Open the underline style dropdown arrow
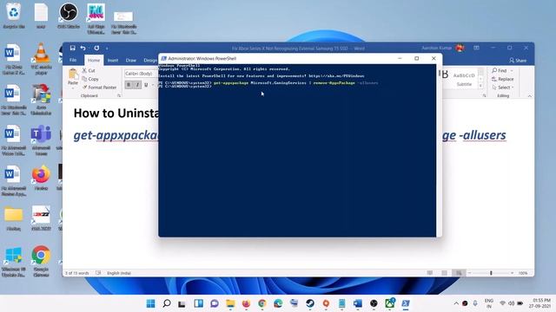556x312 pixels. click(153, 85)
